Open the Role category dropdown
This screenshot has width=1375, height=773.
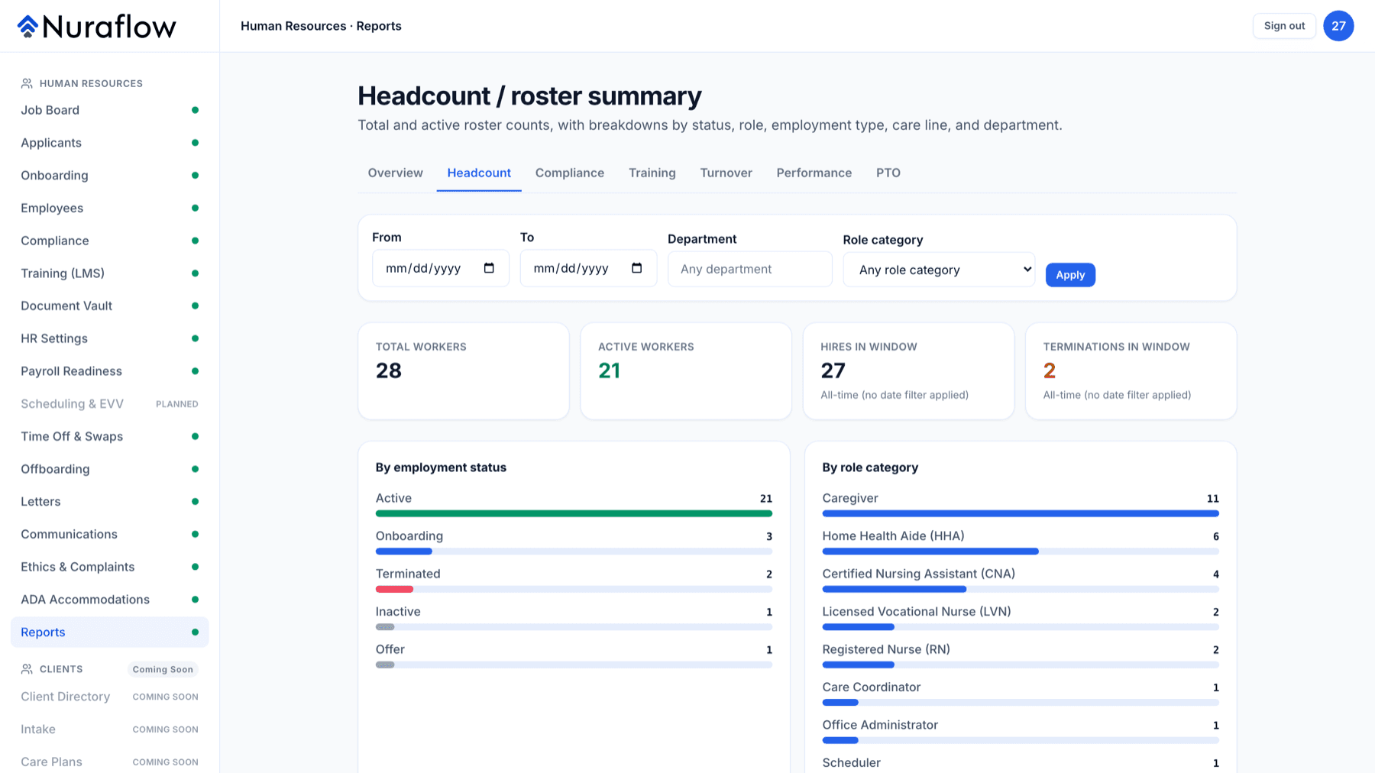[939, 270]
